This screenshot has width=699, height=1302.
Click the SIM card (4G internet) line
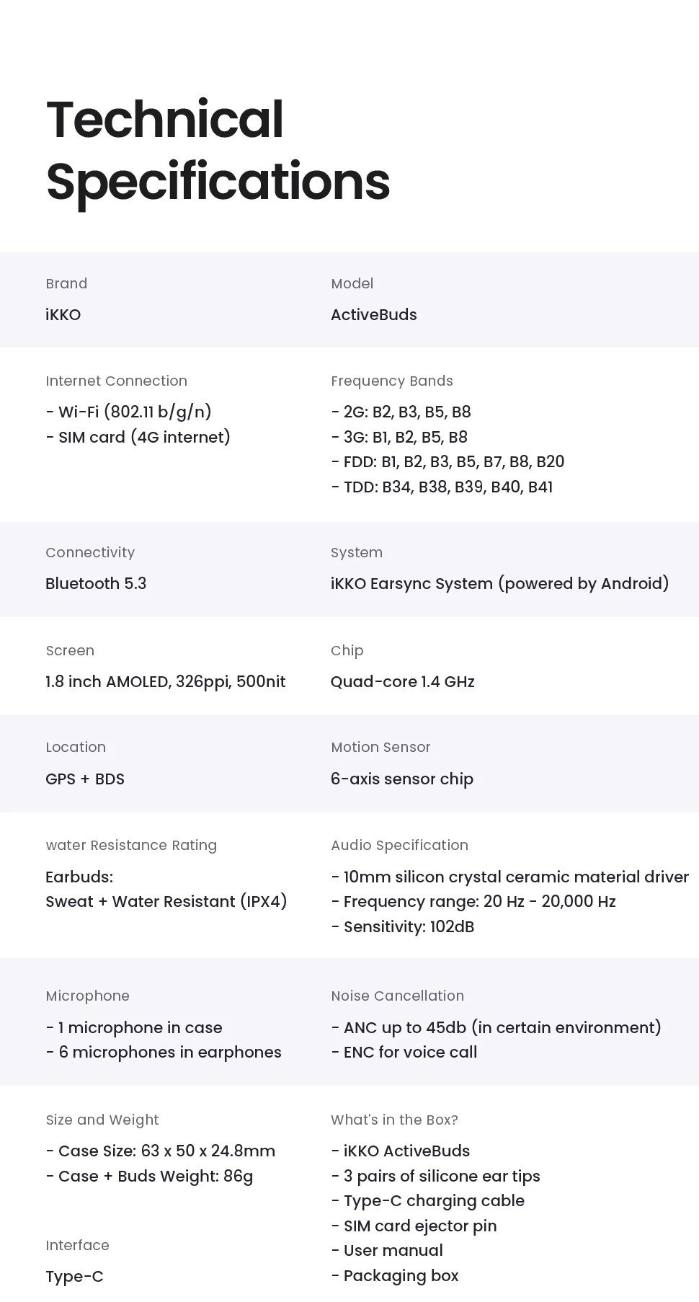[138, 438]
